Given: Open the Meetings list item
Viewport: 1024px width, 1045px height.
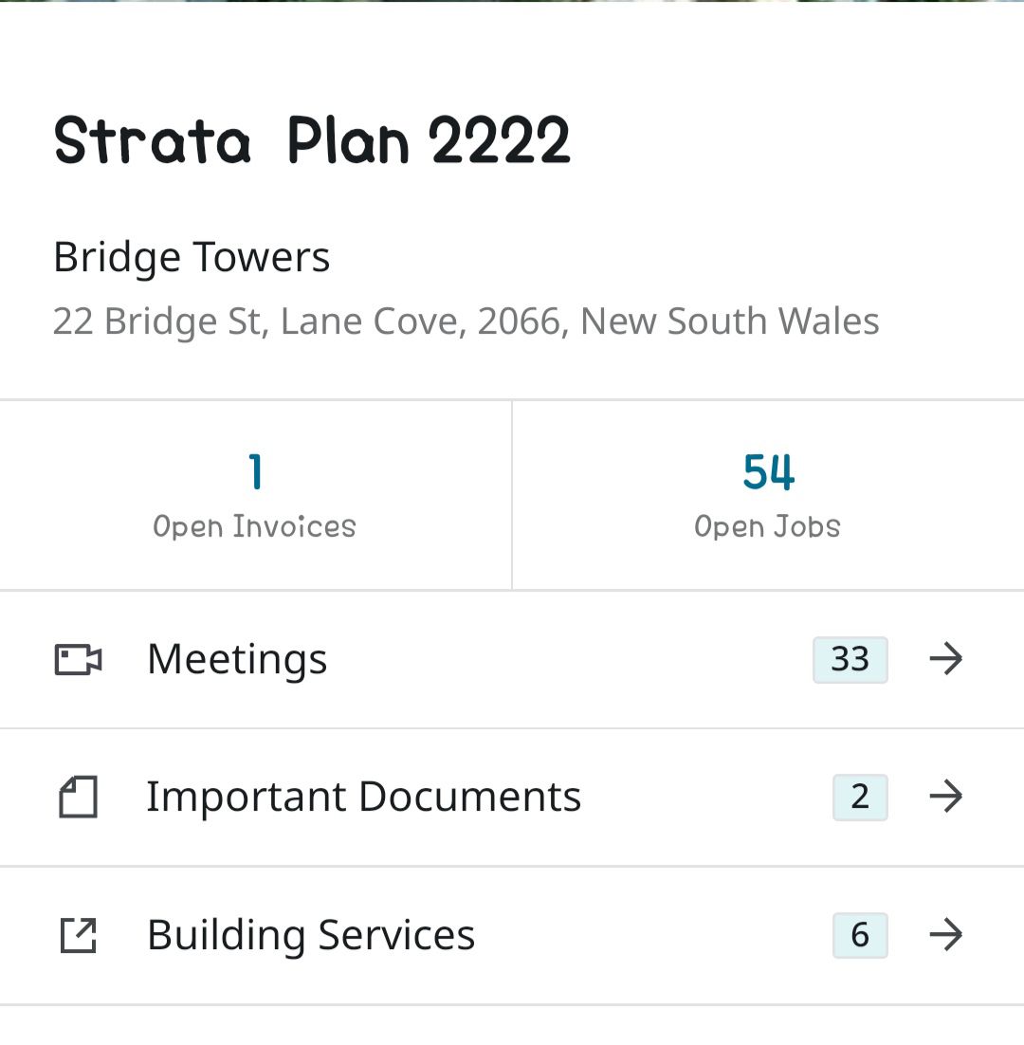Looking at the screenshot, I should [512, 660].
